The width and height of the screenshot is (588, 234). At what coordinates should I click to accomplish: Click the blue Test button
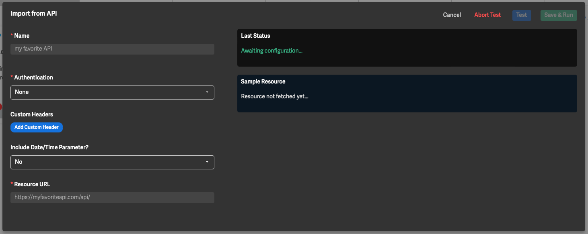point(521,15)
